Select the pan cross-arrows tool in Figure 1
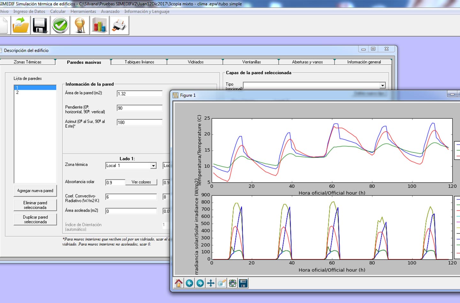 [x=211, y=283]
